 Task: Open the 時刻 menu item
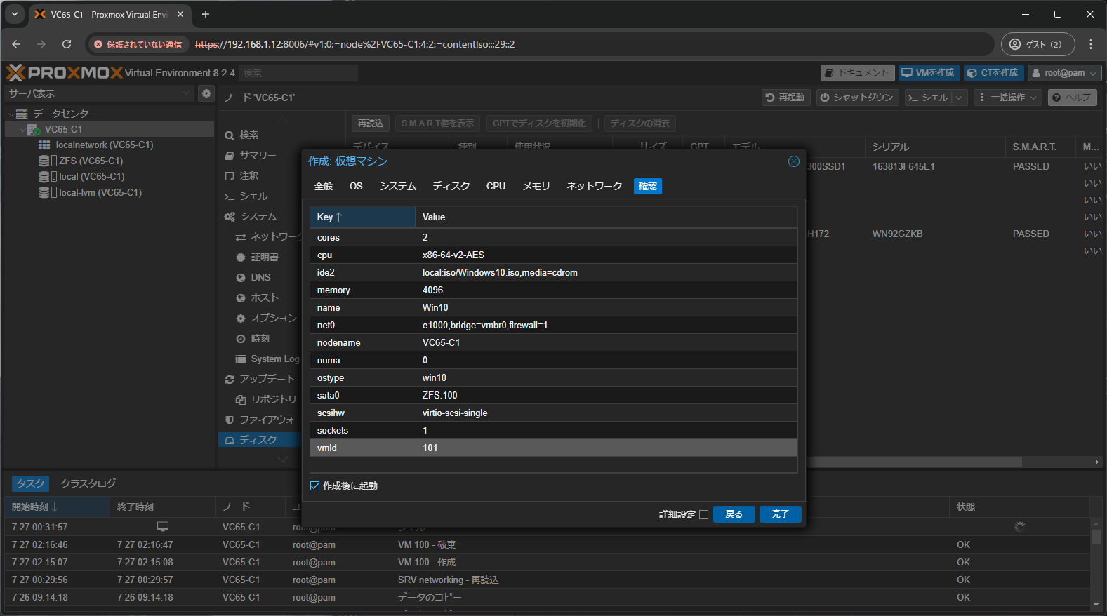[260, 339]
